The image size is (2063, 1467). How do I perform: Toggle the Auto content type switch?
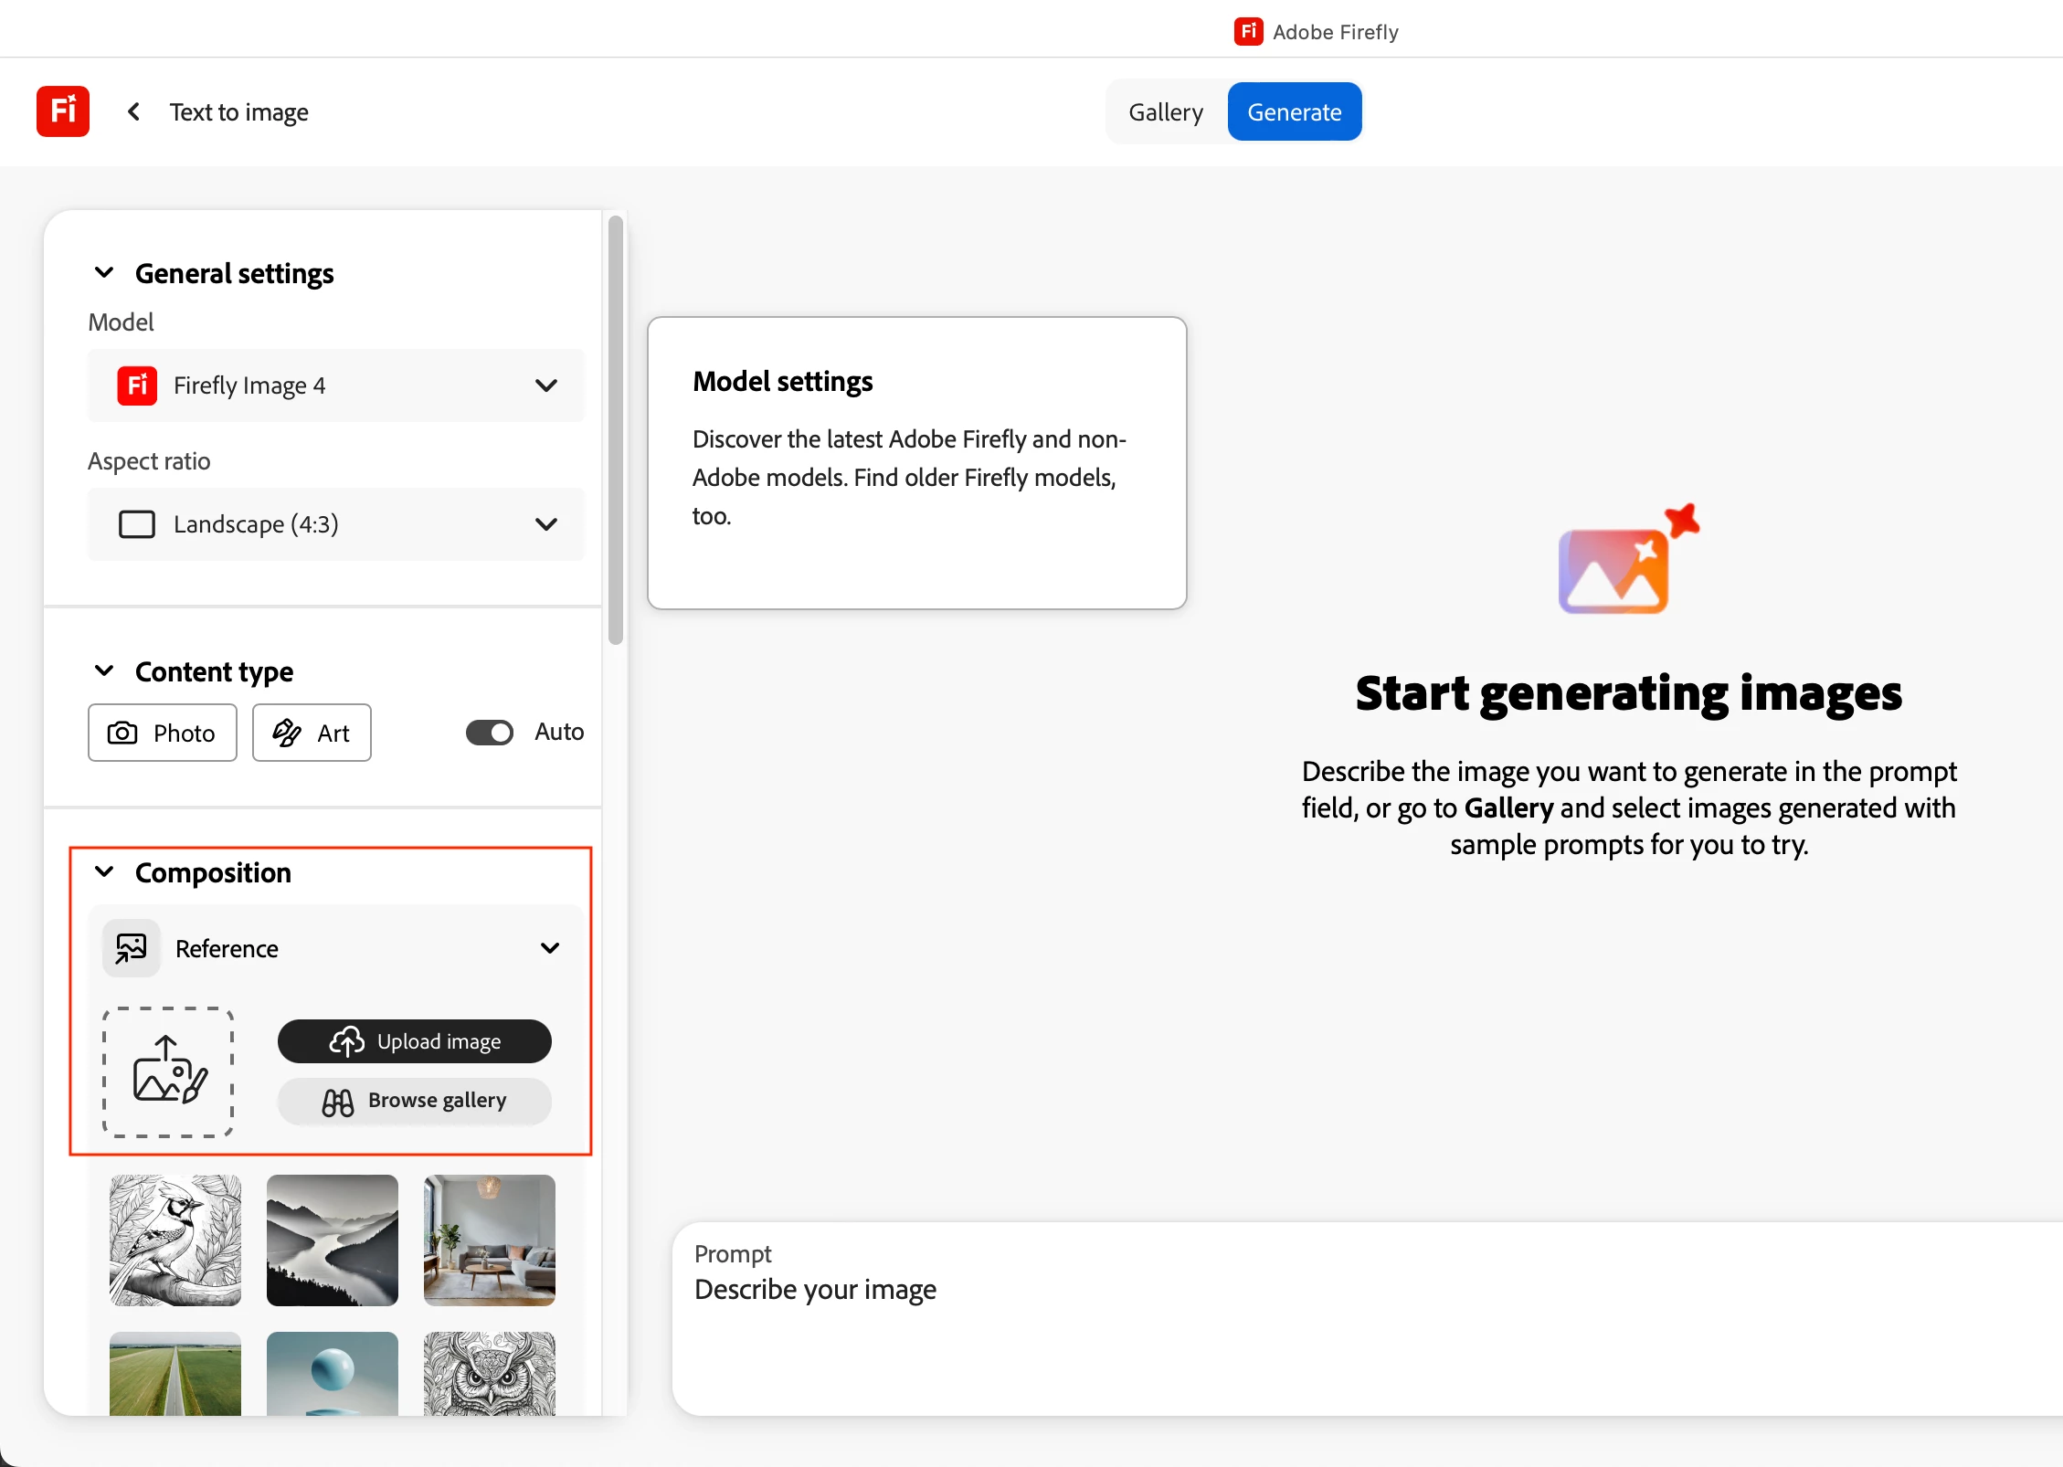pos(490,733)
